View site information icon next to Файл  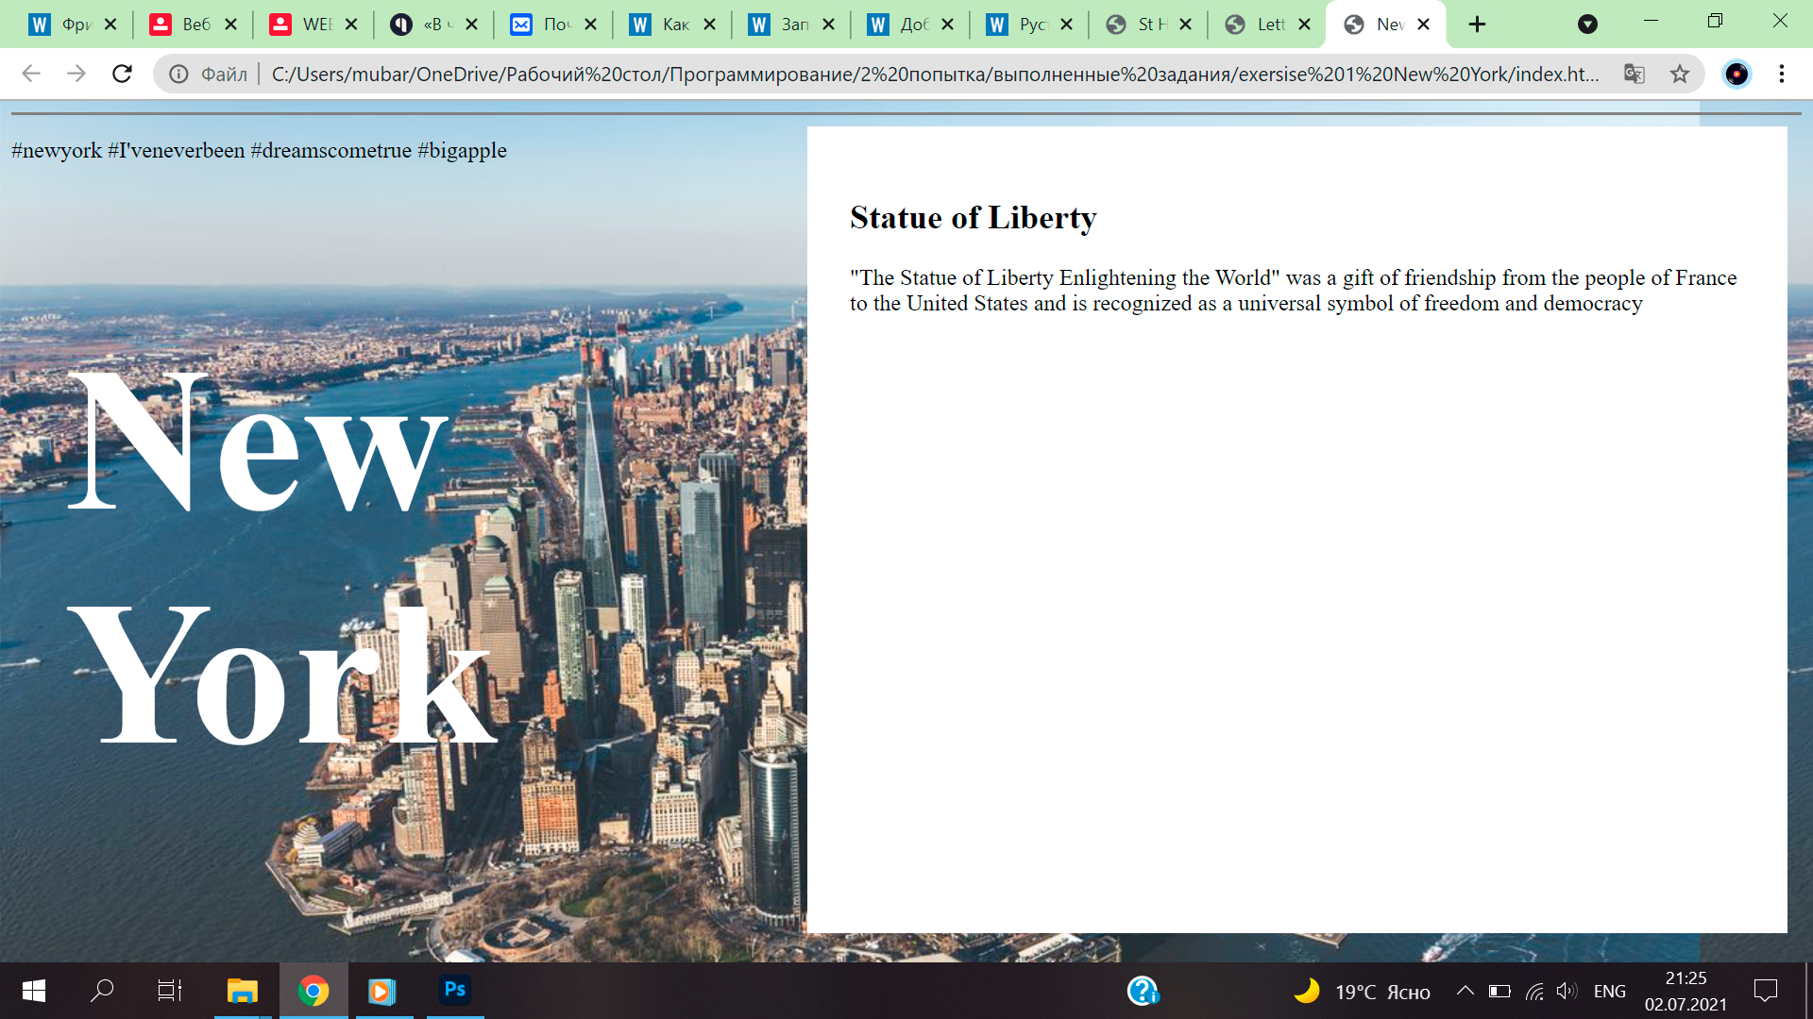(x=178, y=74)
